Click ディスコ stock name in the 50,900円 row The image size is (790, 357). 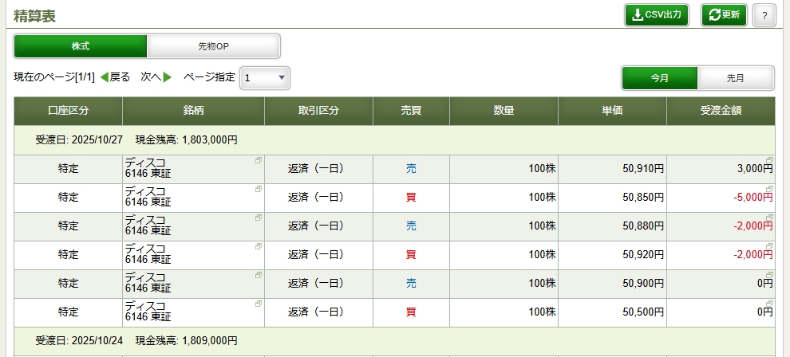pyautogui.click(x=145, y=277)
